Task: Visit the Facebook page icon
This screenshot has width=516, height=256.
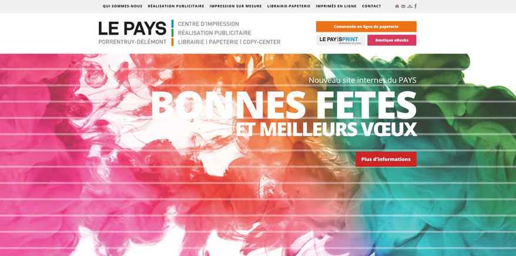Action: [x=416, y=6]
